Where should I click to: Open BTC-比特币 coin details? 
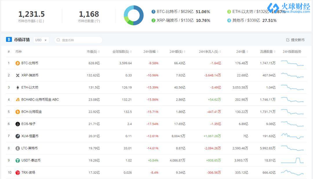coord(30,63)
